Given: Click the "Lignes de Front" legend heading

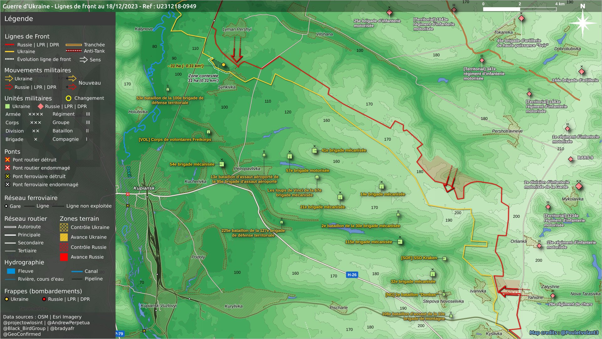Looking at the screenshot, I should pos(27,36).
